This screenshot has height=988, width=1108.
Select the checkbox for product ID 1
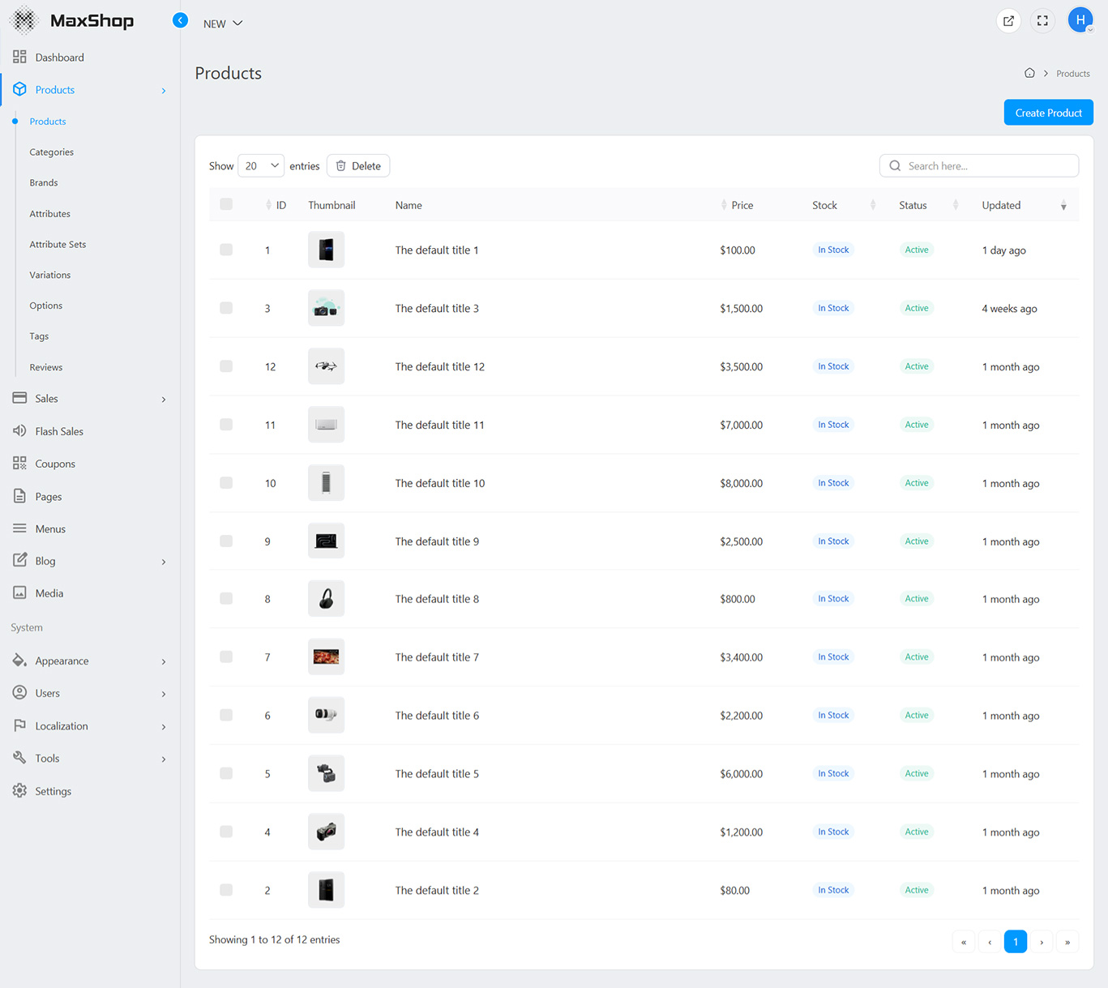click(226, 250)
